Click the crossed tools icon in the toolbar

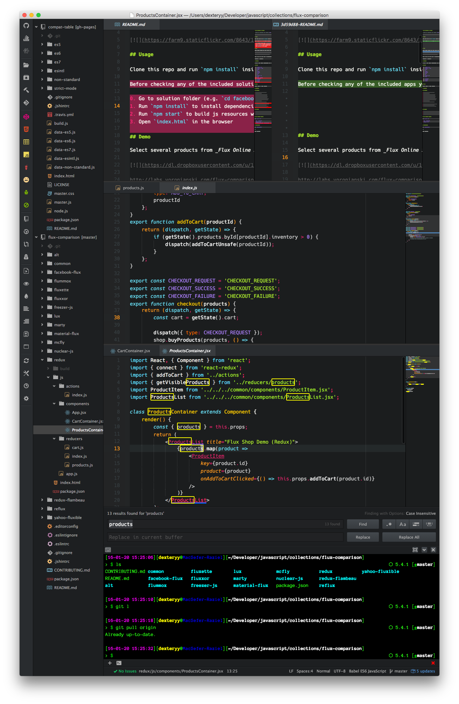26,373
